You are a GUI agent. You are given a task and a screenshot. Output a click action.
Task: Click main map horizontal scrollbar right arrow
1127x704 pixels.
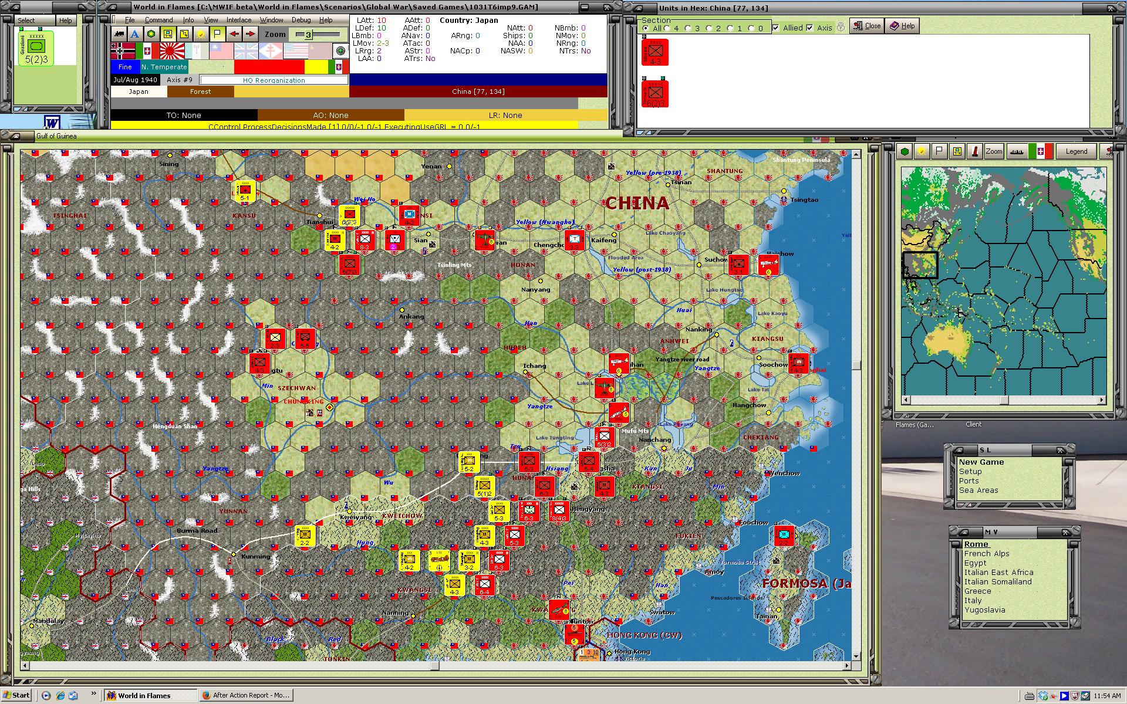[847, 666]
